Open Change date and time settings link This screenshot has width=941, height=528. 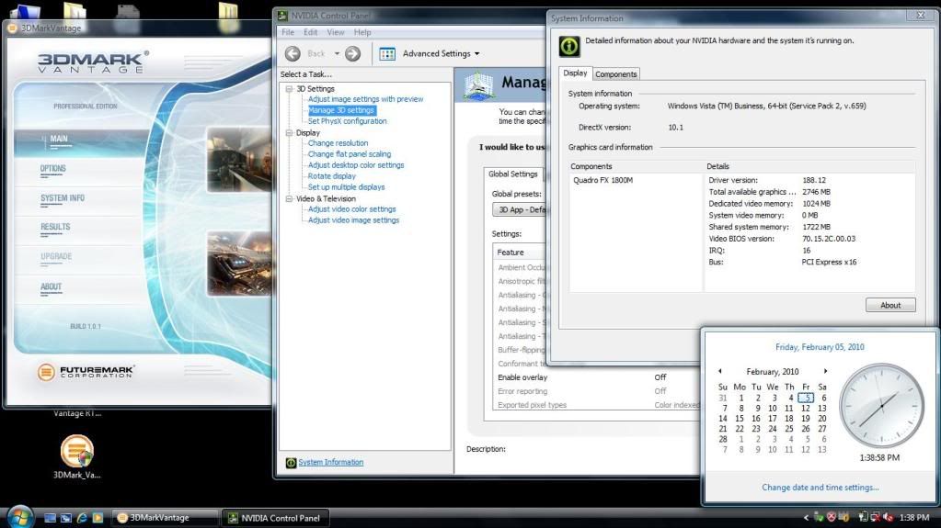[820, 488]
